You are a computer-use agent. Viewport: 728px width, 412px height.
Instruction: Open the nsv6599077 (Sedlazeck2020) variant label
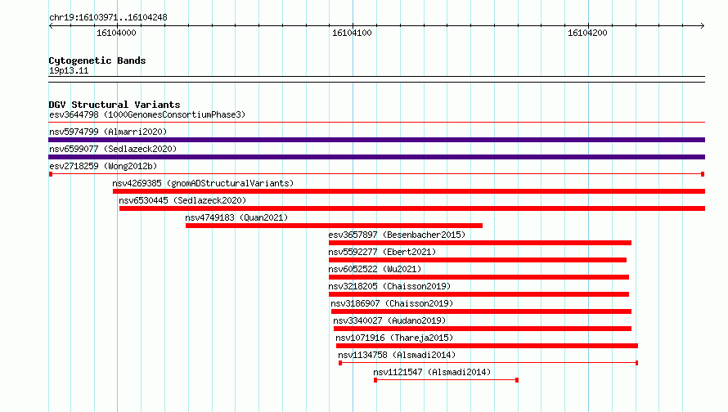(x=113, y=149)
